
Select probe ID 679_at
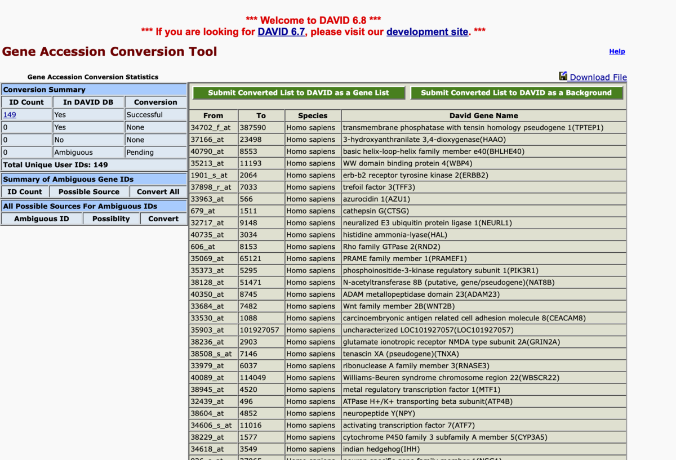pyautogui.click(x=203, y=211)
